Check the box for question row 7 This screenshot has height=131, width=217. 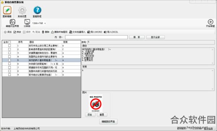pos(9,67)
